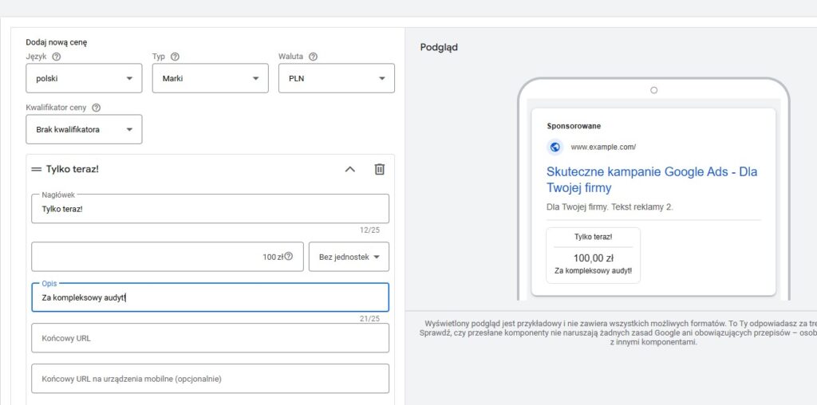This screenshot has width=817, height=405.
Task: Delete the 'Tylko teraz!' price item
Action: tap(380, 169)
